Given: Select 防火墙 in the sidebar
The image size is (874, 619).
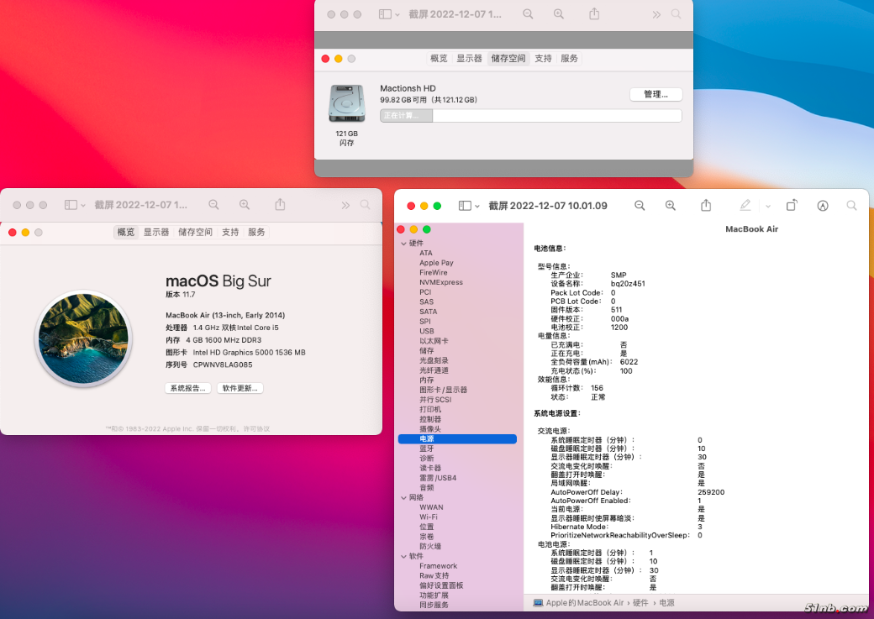Looking at the screenshot, I should coord(430,547).
